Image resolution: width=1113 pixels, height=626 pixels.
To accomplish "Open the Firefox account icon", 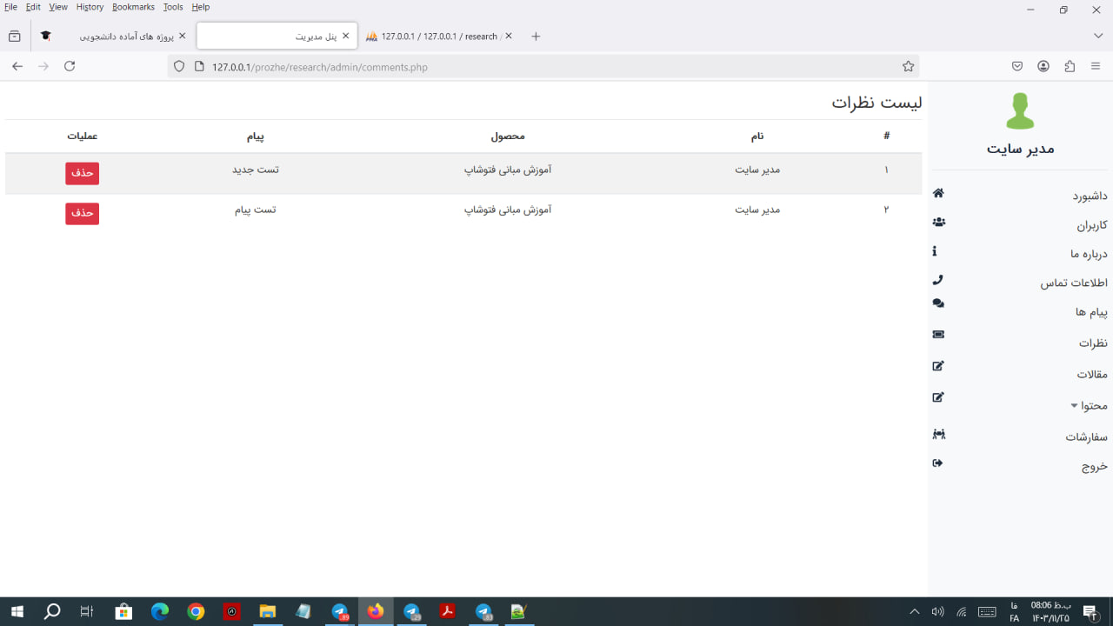I will pos(1043,66).
